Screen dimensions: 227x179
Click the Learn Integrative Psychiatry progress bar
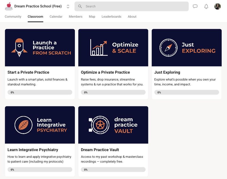tap(40, 170)
